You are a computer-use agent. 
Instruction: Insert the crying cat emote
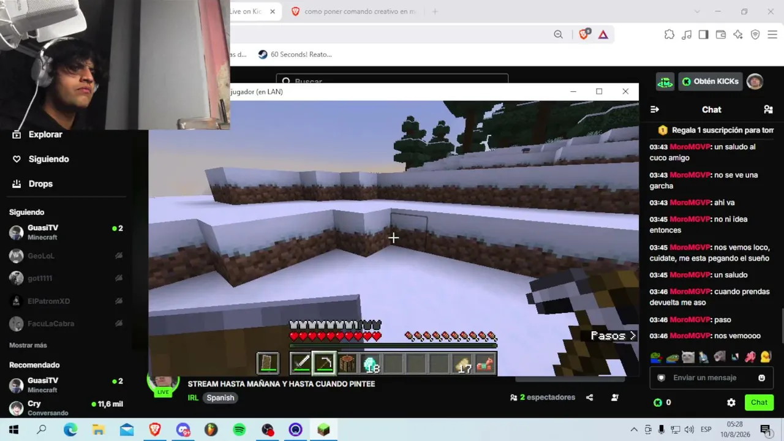[688, 356]
